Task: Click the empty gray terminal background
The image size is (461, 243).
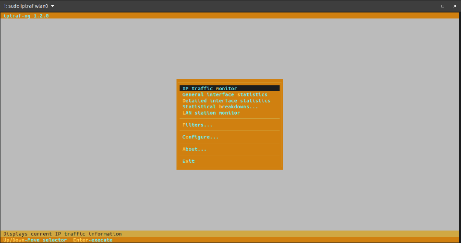Action: click(x=96, y=120)
